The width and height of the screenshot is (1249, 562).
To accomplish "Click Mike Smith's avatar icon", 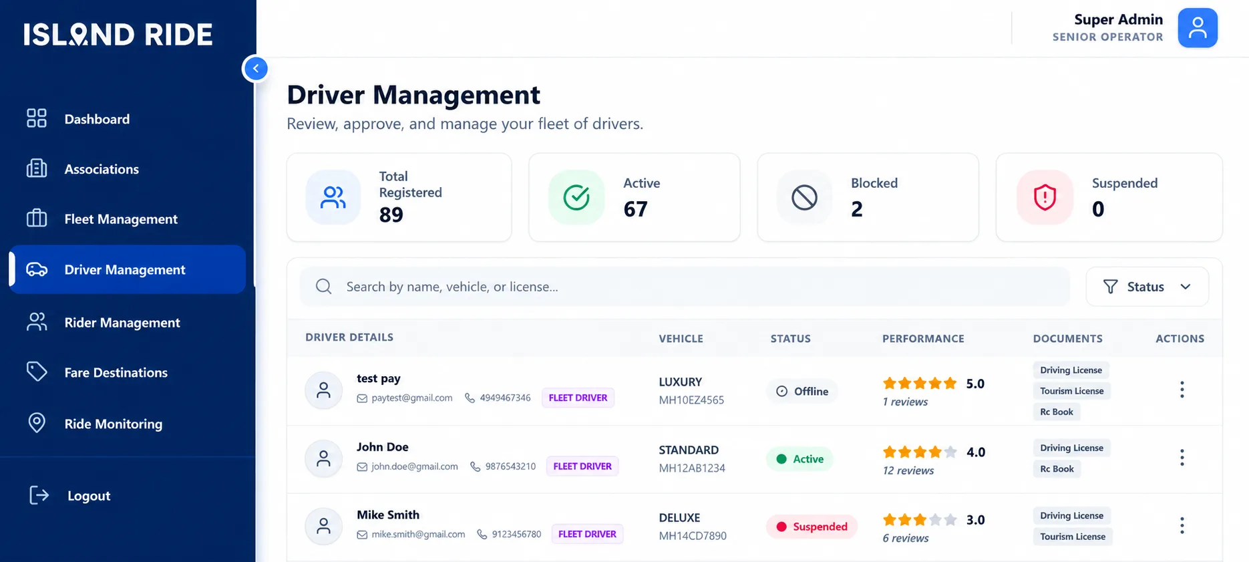I will point(324,526).
